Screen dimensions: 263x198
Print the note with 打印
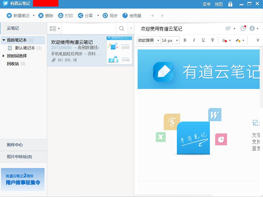click(x=61, y=15)
